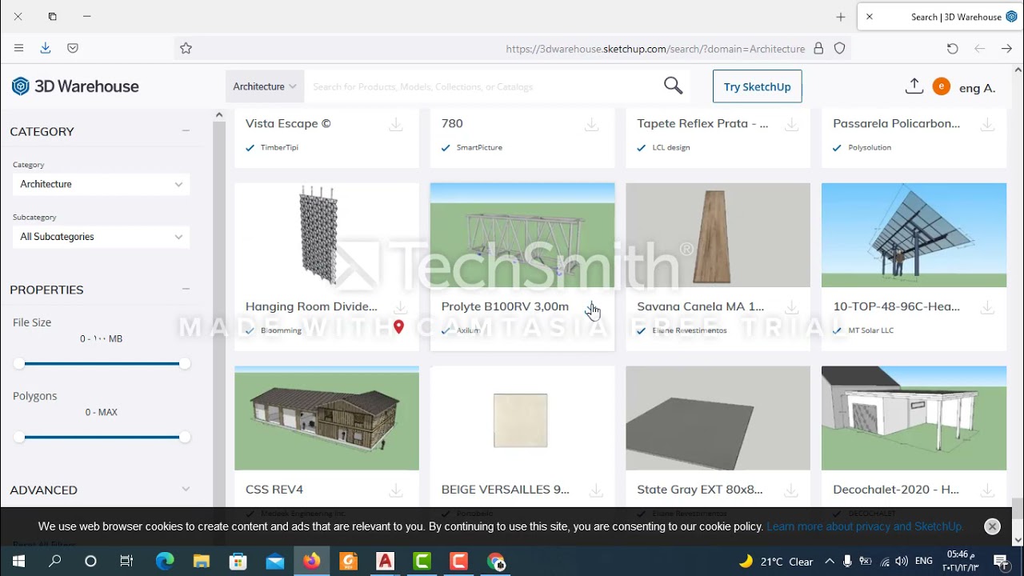The height and width of the screenshot is (576, 1024).
Task: Open LCL design author page
Action: coord(671,147)
